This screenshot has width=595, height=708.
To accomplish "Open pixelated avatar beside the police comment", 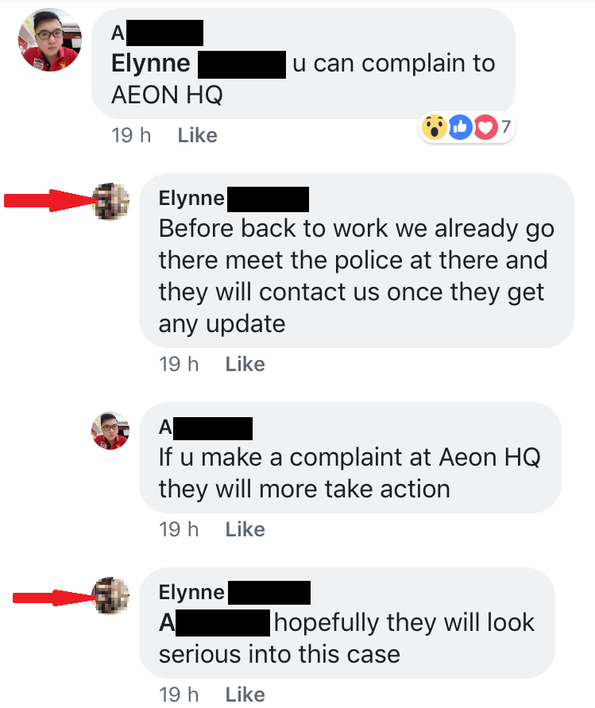I will pyautogui.click(x=110, y=201).
